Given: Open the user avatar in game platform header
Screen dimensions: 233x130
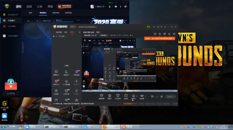Looking at the screenshot, I should click(x=92, y=6).
